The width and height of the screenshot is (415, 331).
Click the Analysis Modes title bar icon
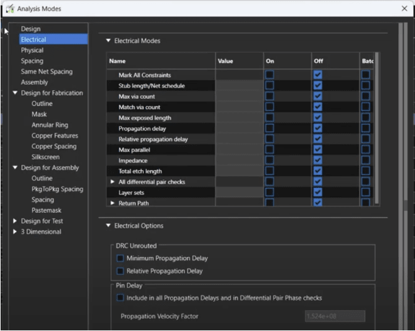[x=10, y=9]
